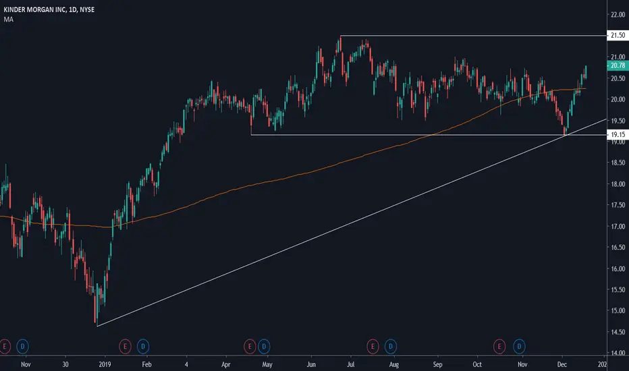Click the May label on time axis

point(267,364)
